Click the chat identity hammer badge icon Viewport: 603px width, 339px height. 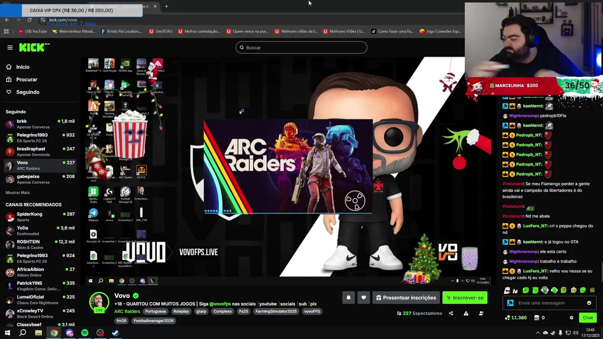510,303
